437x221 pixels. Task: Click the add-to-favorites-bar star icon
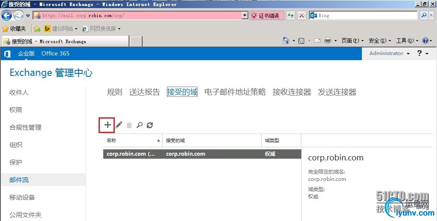(x=37, y=29)
